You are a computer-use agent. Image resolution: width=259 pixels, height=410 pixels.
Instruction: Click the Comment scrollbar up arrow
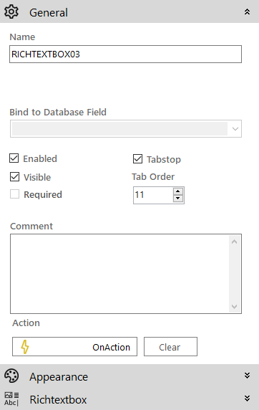tap(235, 242)
